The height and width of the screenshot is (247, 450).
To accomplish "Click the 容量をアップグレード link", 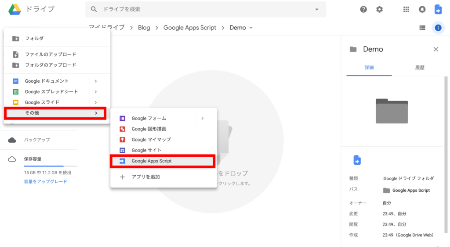I will click(45, 181).
